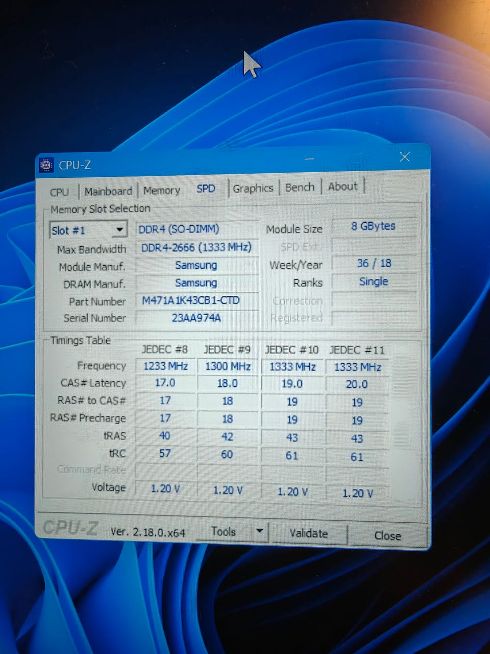Click CAS# Latency 17.0 cell
This screenshot has height=654, width=490.
click(x=165, y=383)
